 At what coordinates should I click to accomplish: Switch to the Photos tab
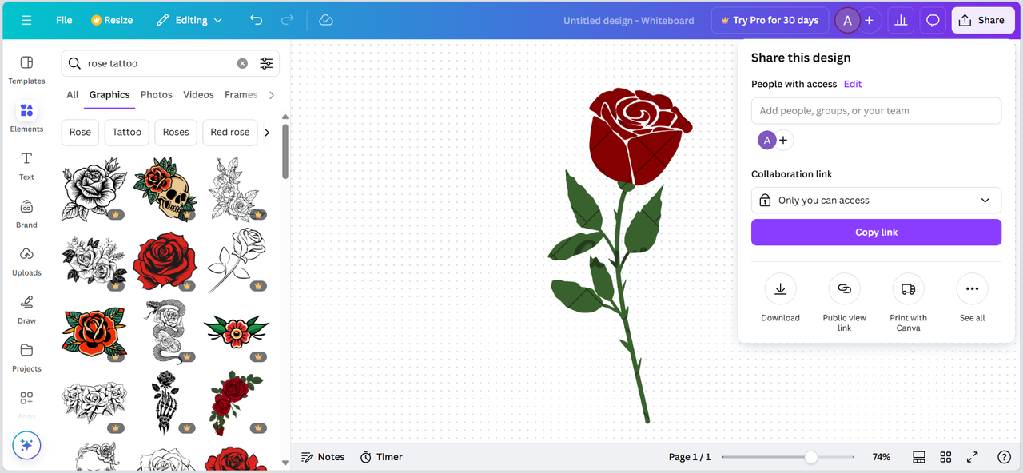click(157, 94)
